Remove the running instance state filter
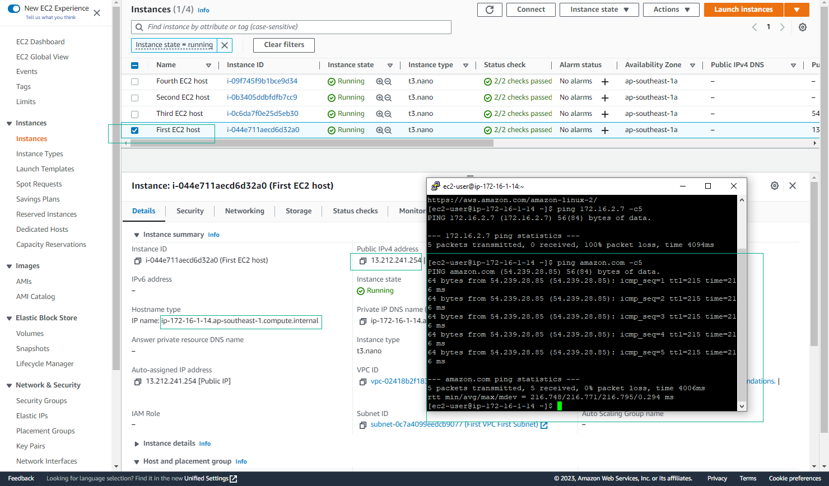 tap(225, 45)
